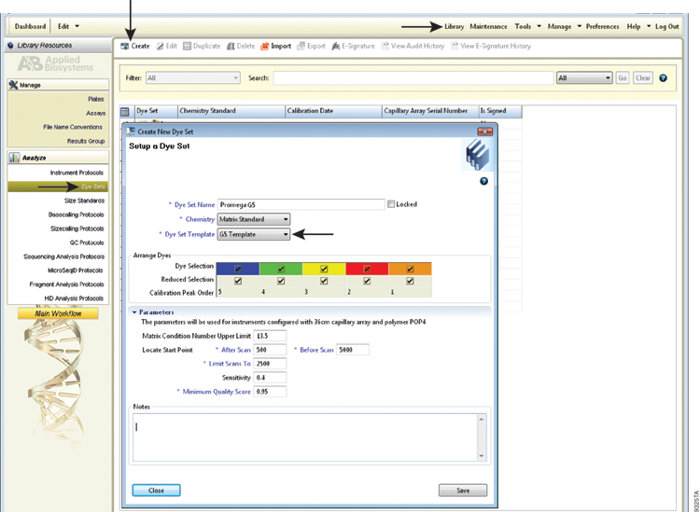The width and height of the screenshot is (700, 512).
Task: Click the Before Scan field
Action: click(x=352, y=350)
